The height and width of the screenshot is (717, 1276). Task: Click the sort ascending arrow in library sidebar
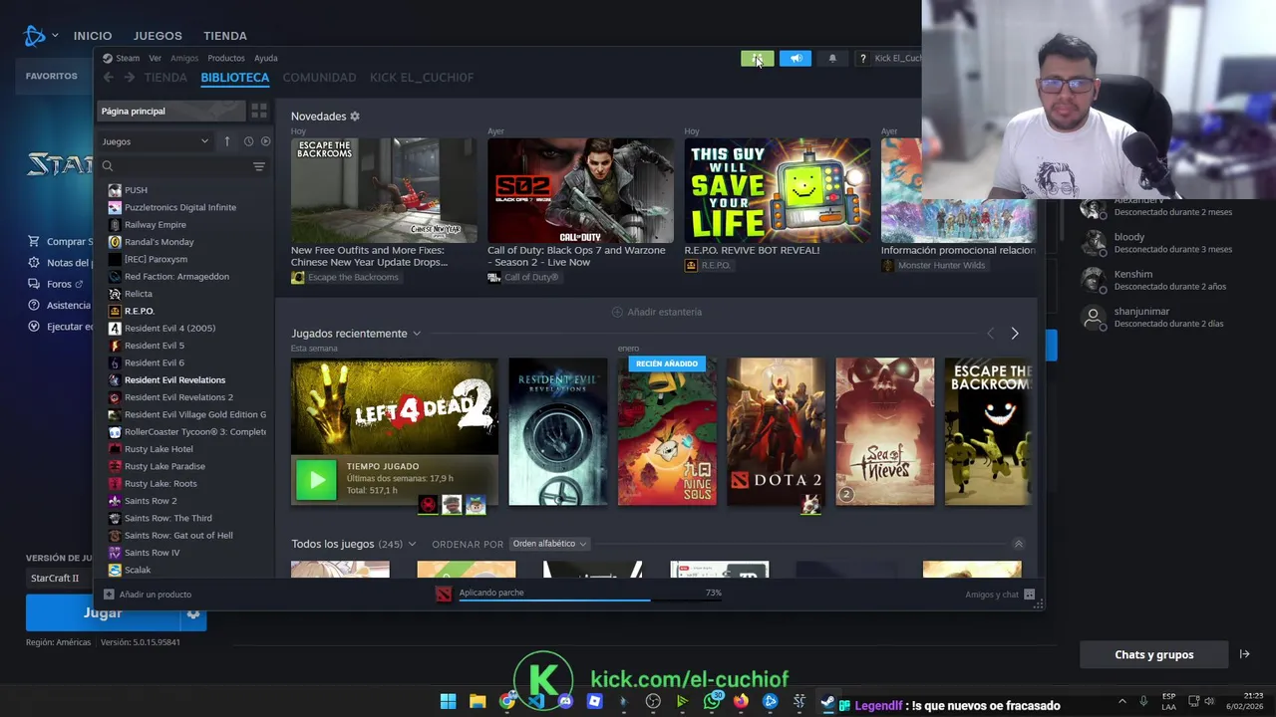tap(227, 141)
